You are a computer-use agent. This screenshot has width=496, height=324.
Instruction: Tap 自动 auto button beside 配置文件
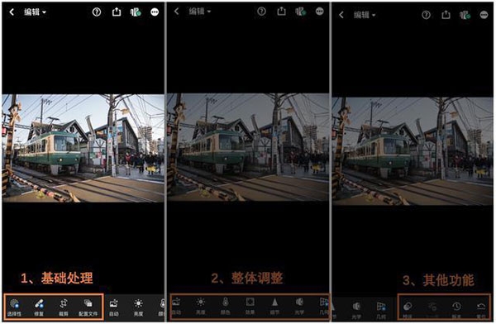point(113,307)
